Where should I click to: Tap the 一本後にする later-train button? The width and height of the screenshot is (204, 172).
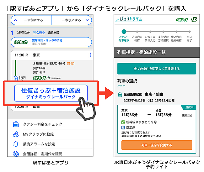point(72,20)
